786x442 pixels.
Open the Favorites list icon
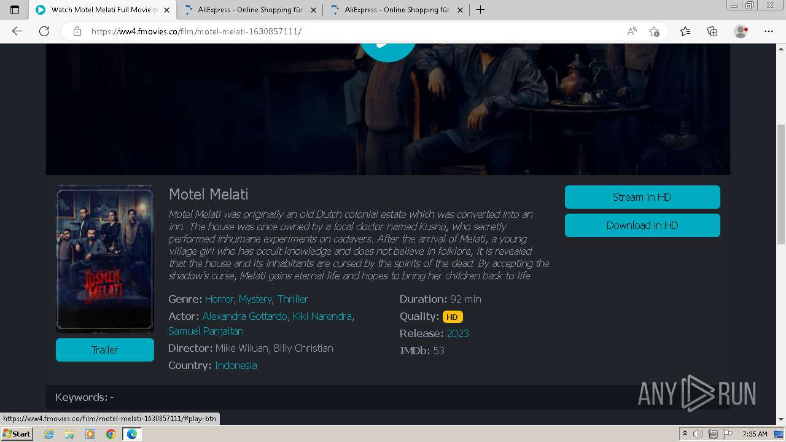(x=685, y=31)
